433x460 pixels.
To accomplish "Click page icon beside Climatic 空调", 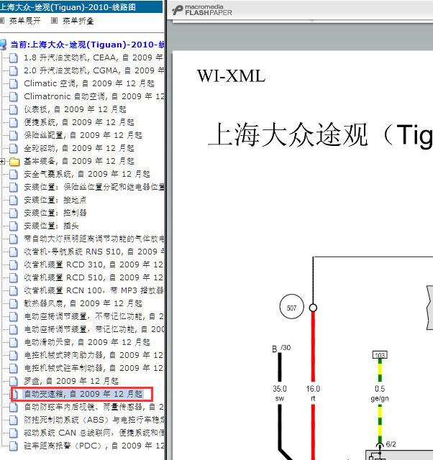I will [x=13, y=83].
